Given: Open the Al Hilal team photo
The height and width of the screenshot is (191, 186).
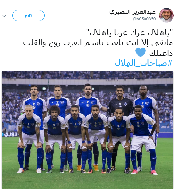Looking at the screenshot, I should [x=87, y=130].
